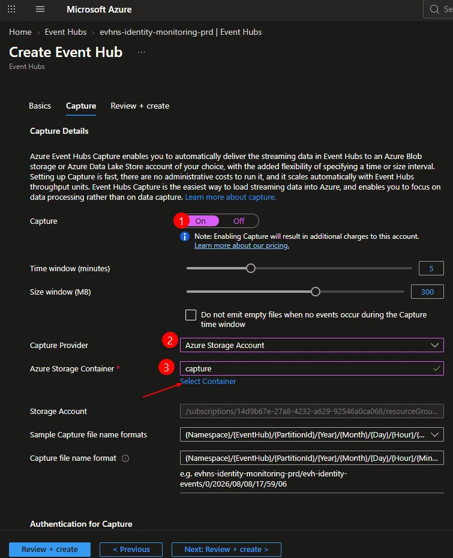Click the Microsoft Azure title
Viewport: 453px width, 558px height.
coord(99,10)
